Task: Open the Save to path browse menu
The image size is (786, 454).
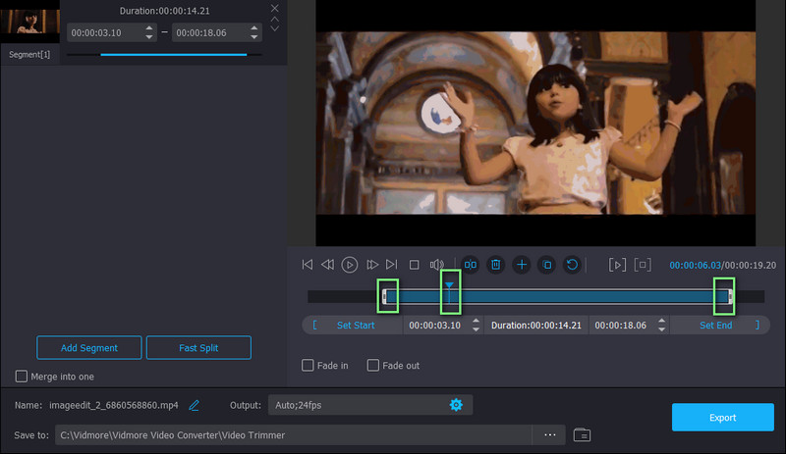Action: click(x=549, y=434)
